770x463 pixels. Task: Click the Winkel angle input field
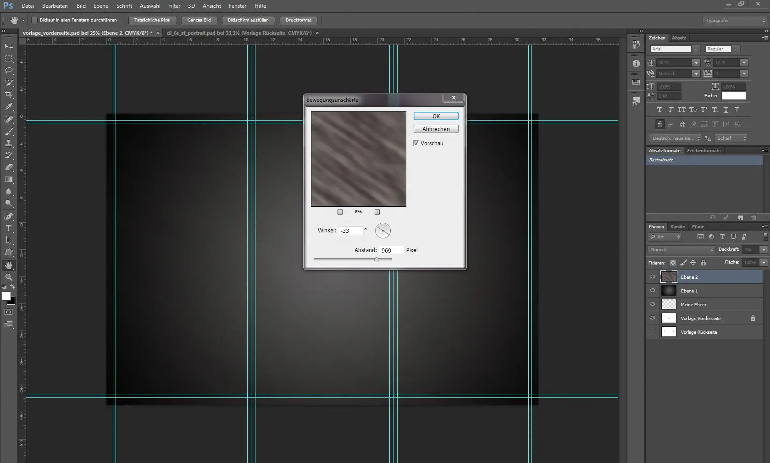351,231
